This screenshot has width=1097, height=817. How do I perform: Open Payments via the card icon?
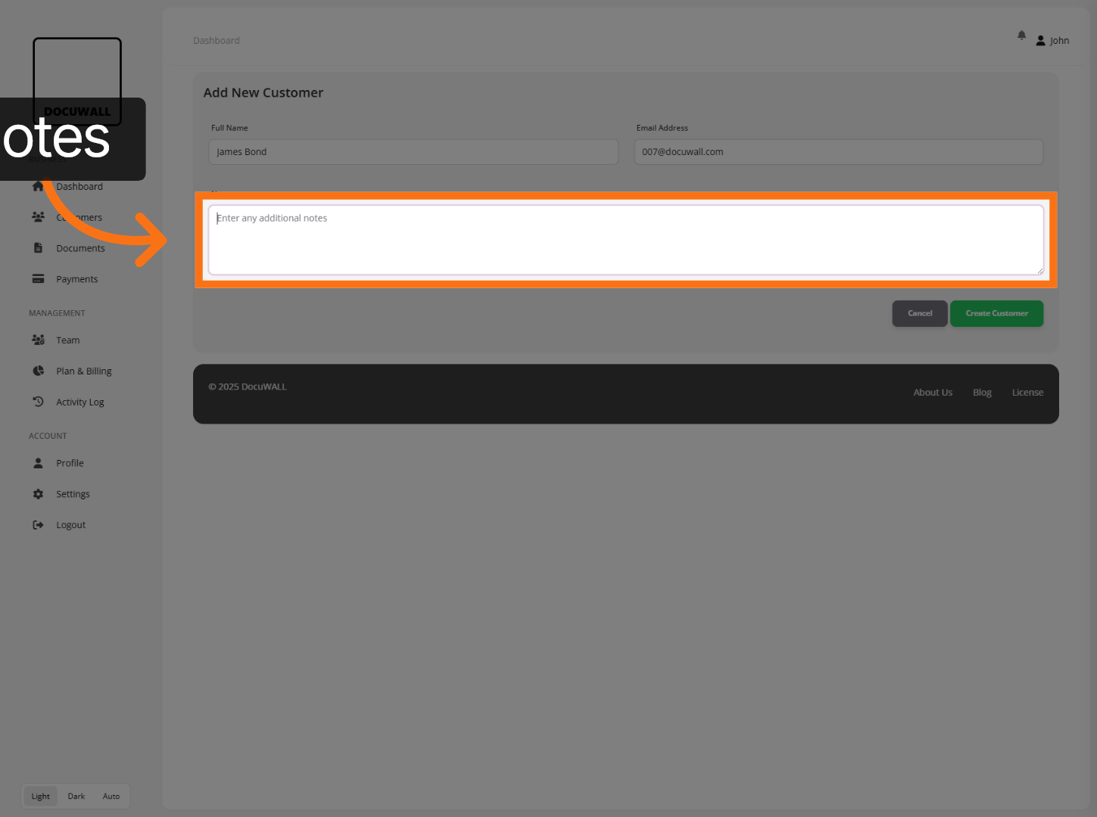point(38,278)
